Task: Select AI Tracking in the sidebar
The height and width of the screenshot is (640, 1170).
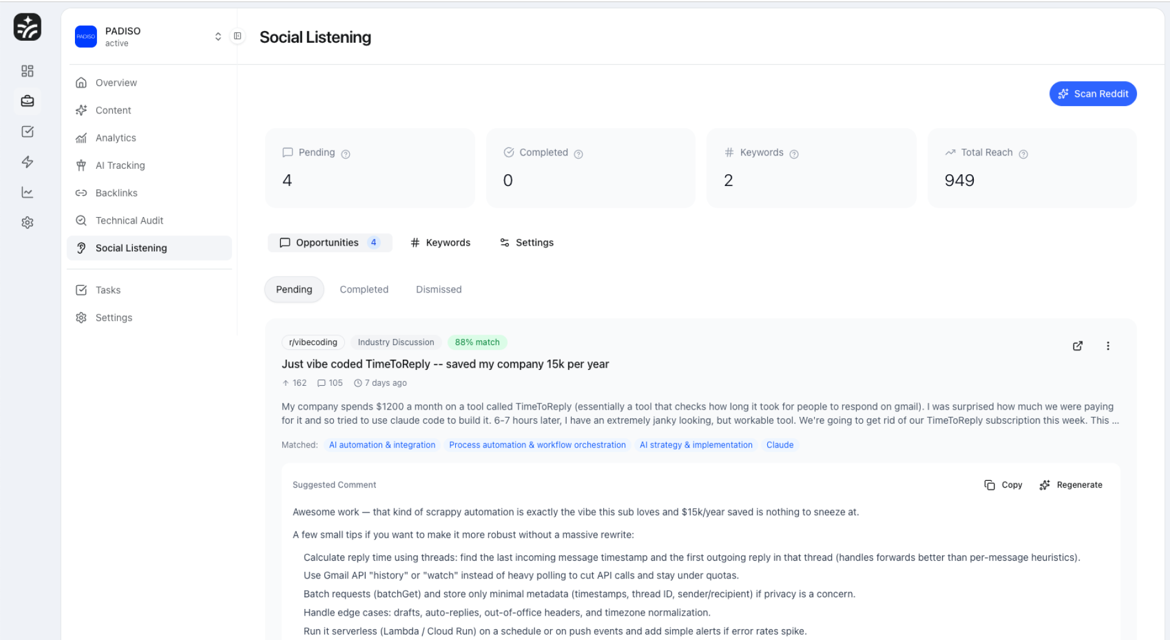Action: pos(149,165)
